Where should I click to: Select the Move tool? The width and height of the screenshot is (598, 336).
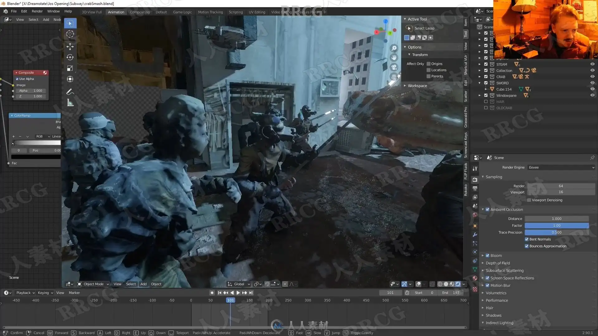coord(70,47)
